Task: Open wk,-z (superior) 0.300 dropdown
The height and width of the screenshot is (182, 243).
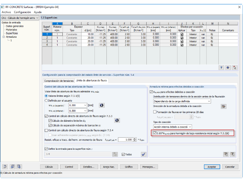Action: [x=85, y=105]
